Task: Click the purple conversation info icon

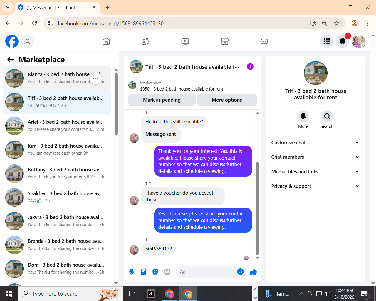Action: tap(250, 67)
